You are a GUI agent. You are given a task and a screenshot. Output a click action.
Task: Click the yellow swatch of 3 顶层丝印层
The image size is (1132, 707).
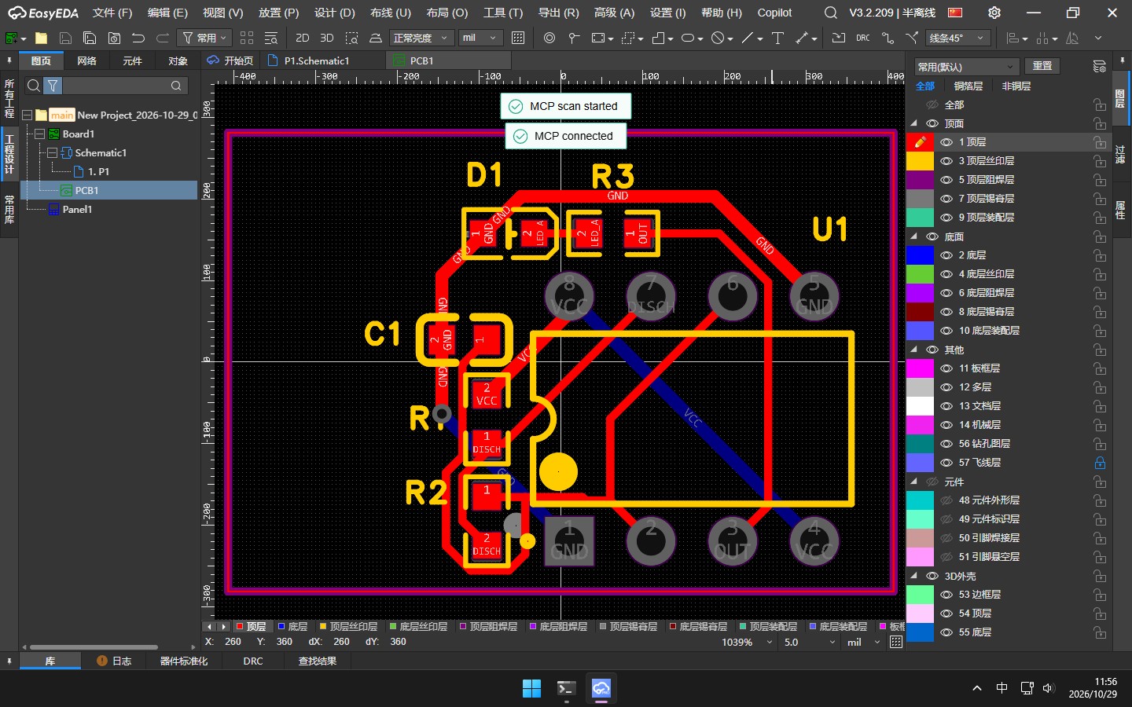tap(920, 161)
